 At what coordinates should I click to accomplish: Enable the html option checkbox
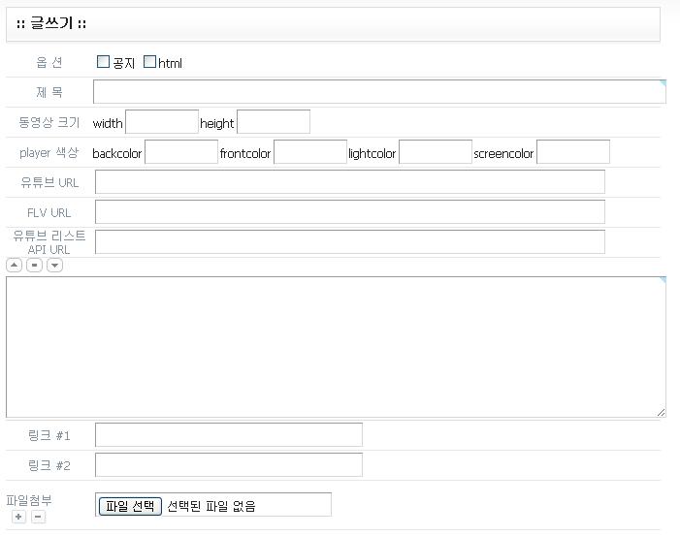pyautogui.click(x=149, y=62)
